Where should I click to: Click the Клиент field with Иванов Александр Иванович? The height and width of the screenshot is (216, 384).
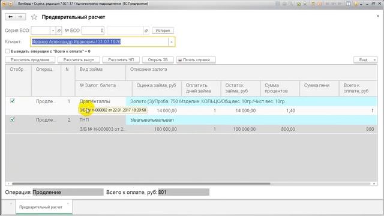(x=100, y=42)
